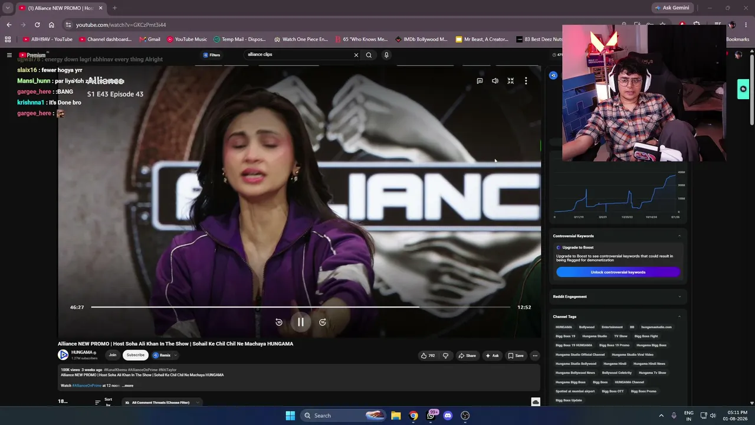Screen dimensions: 755x425
Task: Expand the dropdown arrow next to Remix
Action: 176,355
